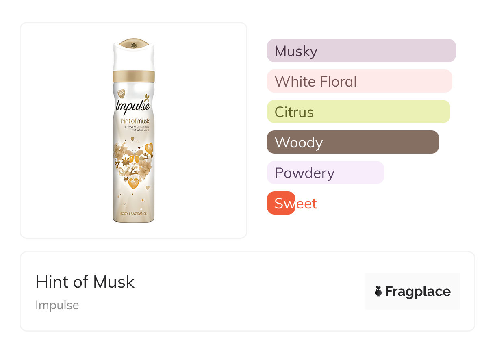Click the gold band around the bottle cap

click(133, 76)
